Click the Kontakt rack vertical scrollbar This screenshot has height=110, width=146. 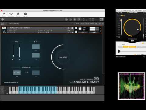point(103,50)
